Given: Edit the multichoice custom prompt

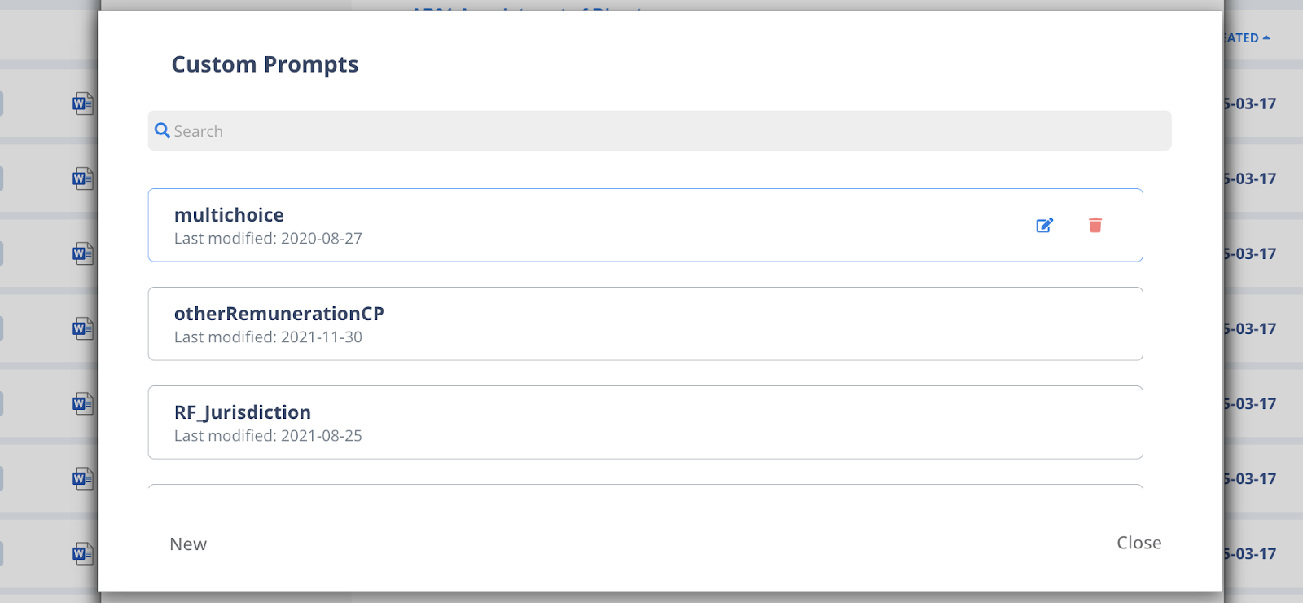Looking at the screenshot, I should (x=1045, y=226).
